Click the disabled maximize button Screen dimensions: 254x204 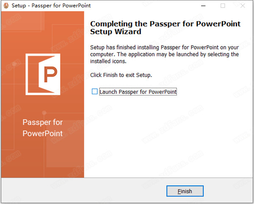(223, 5)
